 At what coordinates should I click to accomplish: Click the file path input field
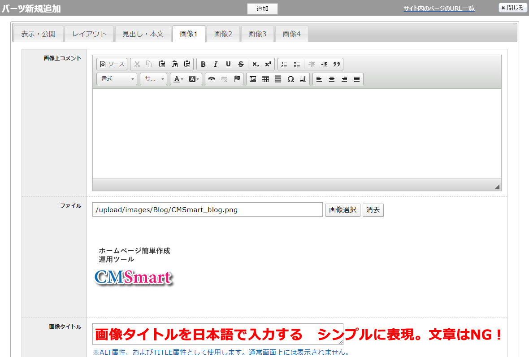click(207, 209)
